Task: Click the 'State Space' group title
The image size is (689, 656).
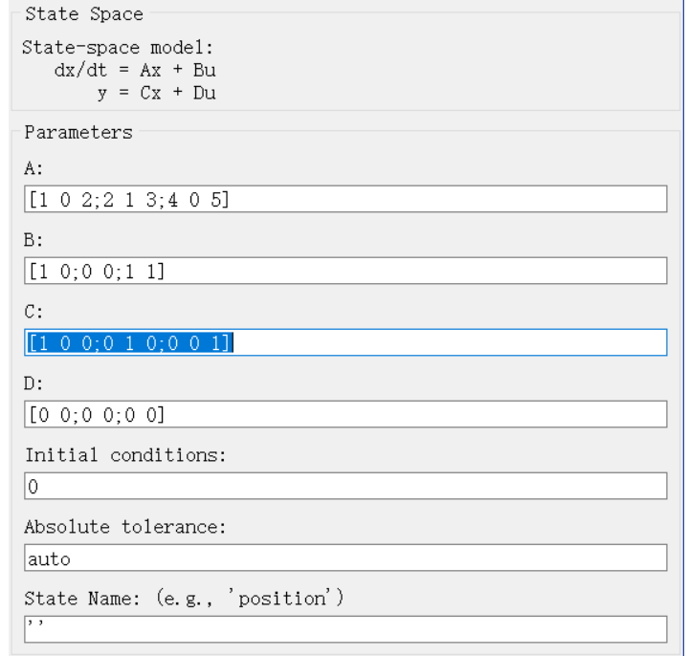Action: (x=83, y=14)
